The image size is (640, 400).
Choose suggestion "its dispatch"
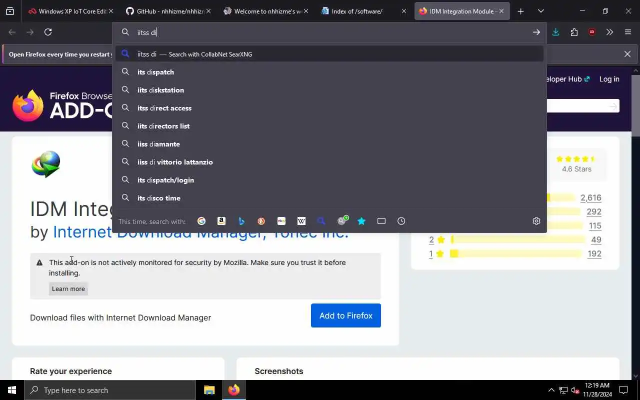(x=329, y=72)
